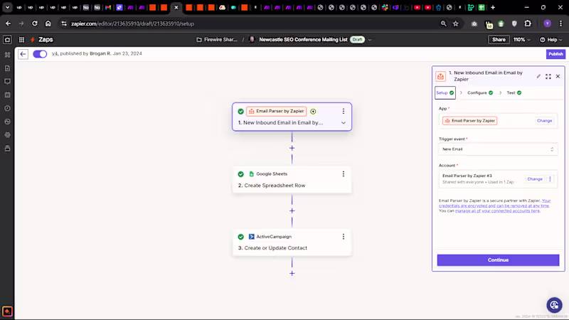Viewport: 569px width, 320px height.
Task: Open the tab search dropdown arrow
Action: (x=7, y=7)
